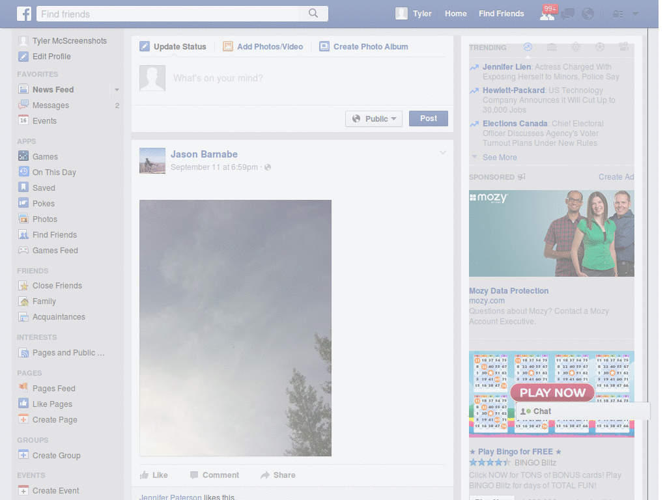Click the Home link in top bar
The height and width of the screenshot is (500, 667).
coord(455,14)
